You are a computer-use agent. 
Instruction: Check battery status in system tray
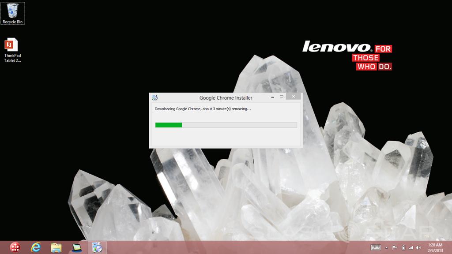[x=403, y=247]
